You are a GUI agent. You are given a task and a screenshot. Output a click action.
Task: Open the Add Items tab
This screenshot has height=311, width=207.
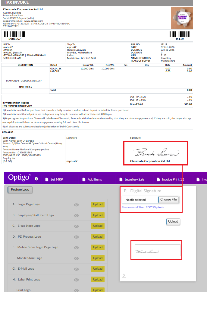pos(92,179)
